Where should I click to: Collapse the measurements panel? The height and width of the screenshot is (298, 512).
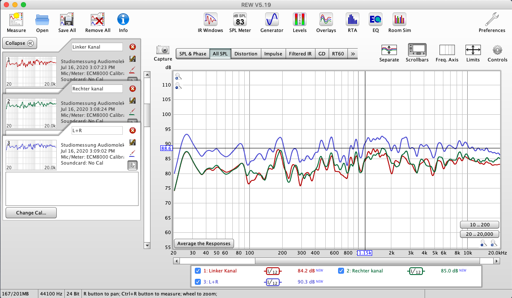(20, 43)
